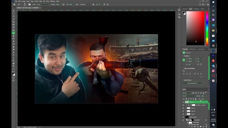Toggle Smart Filters visibility eye

(188, 123)
